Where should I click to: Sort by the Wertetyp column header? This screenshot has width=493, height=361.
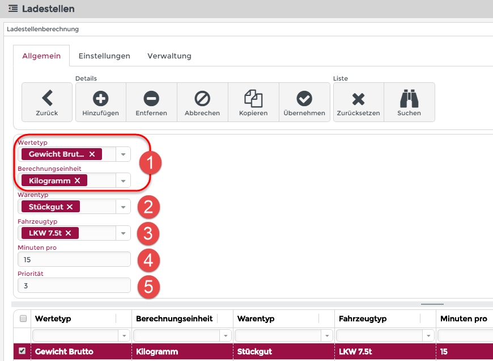53,319
